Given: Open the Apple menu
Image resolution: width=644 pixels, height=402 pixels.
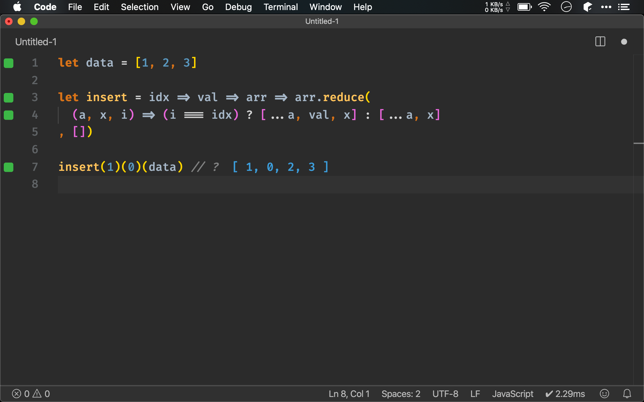Looking at the screenshot, I should coord(18,7).
